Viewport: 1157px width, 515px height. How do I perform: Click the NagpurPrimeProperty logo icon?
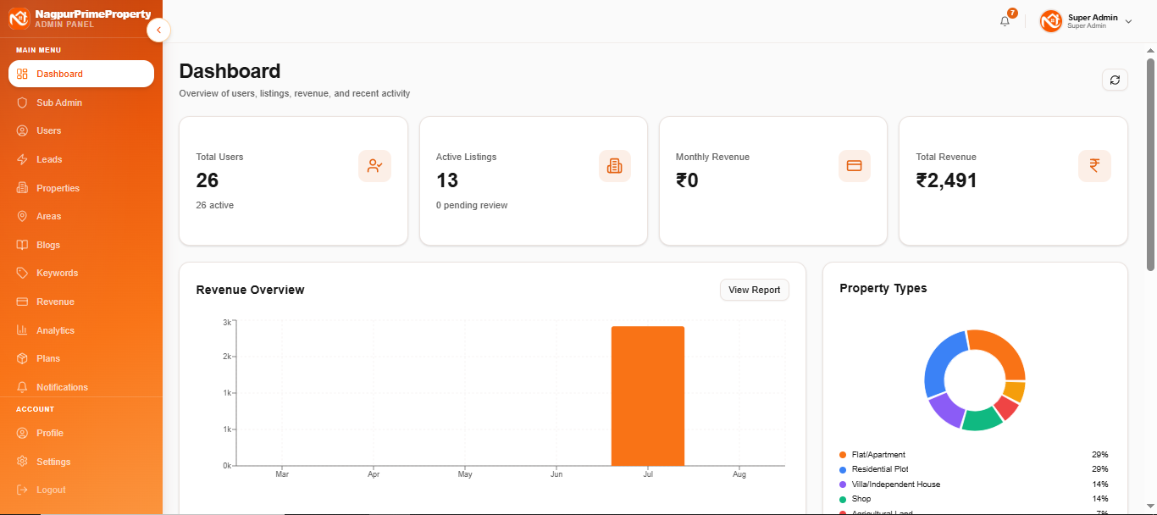pyautogui.click(x=19, y=18)
